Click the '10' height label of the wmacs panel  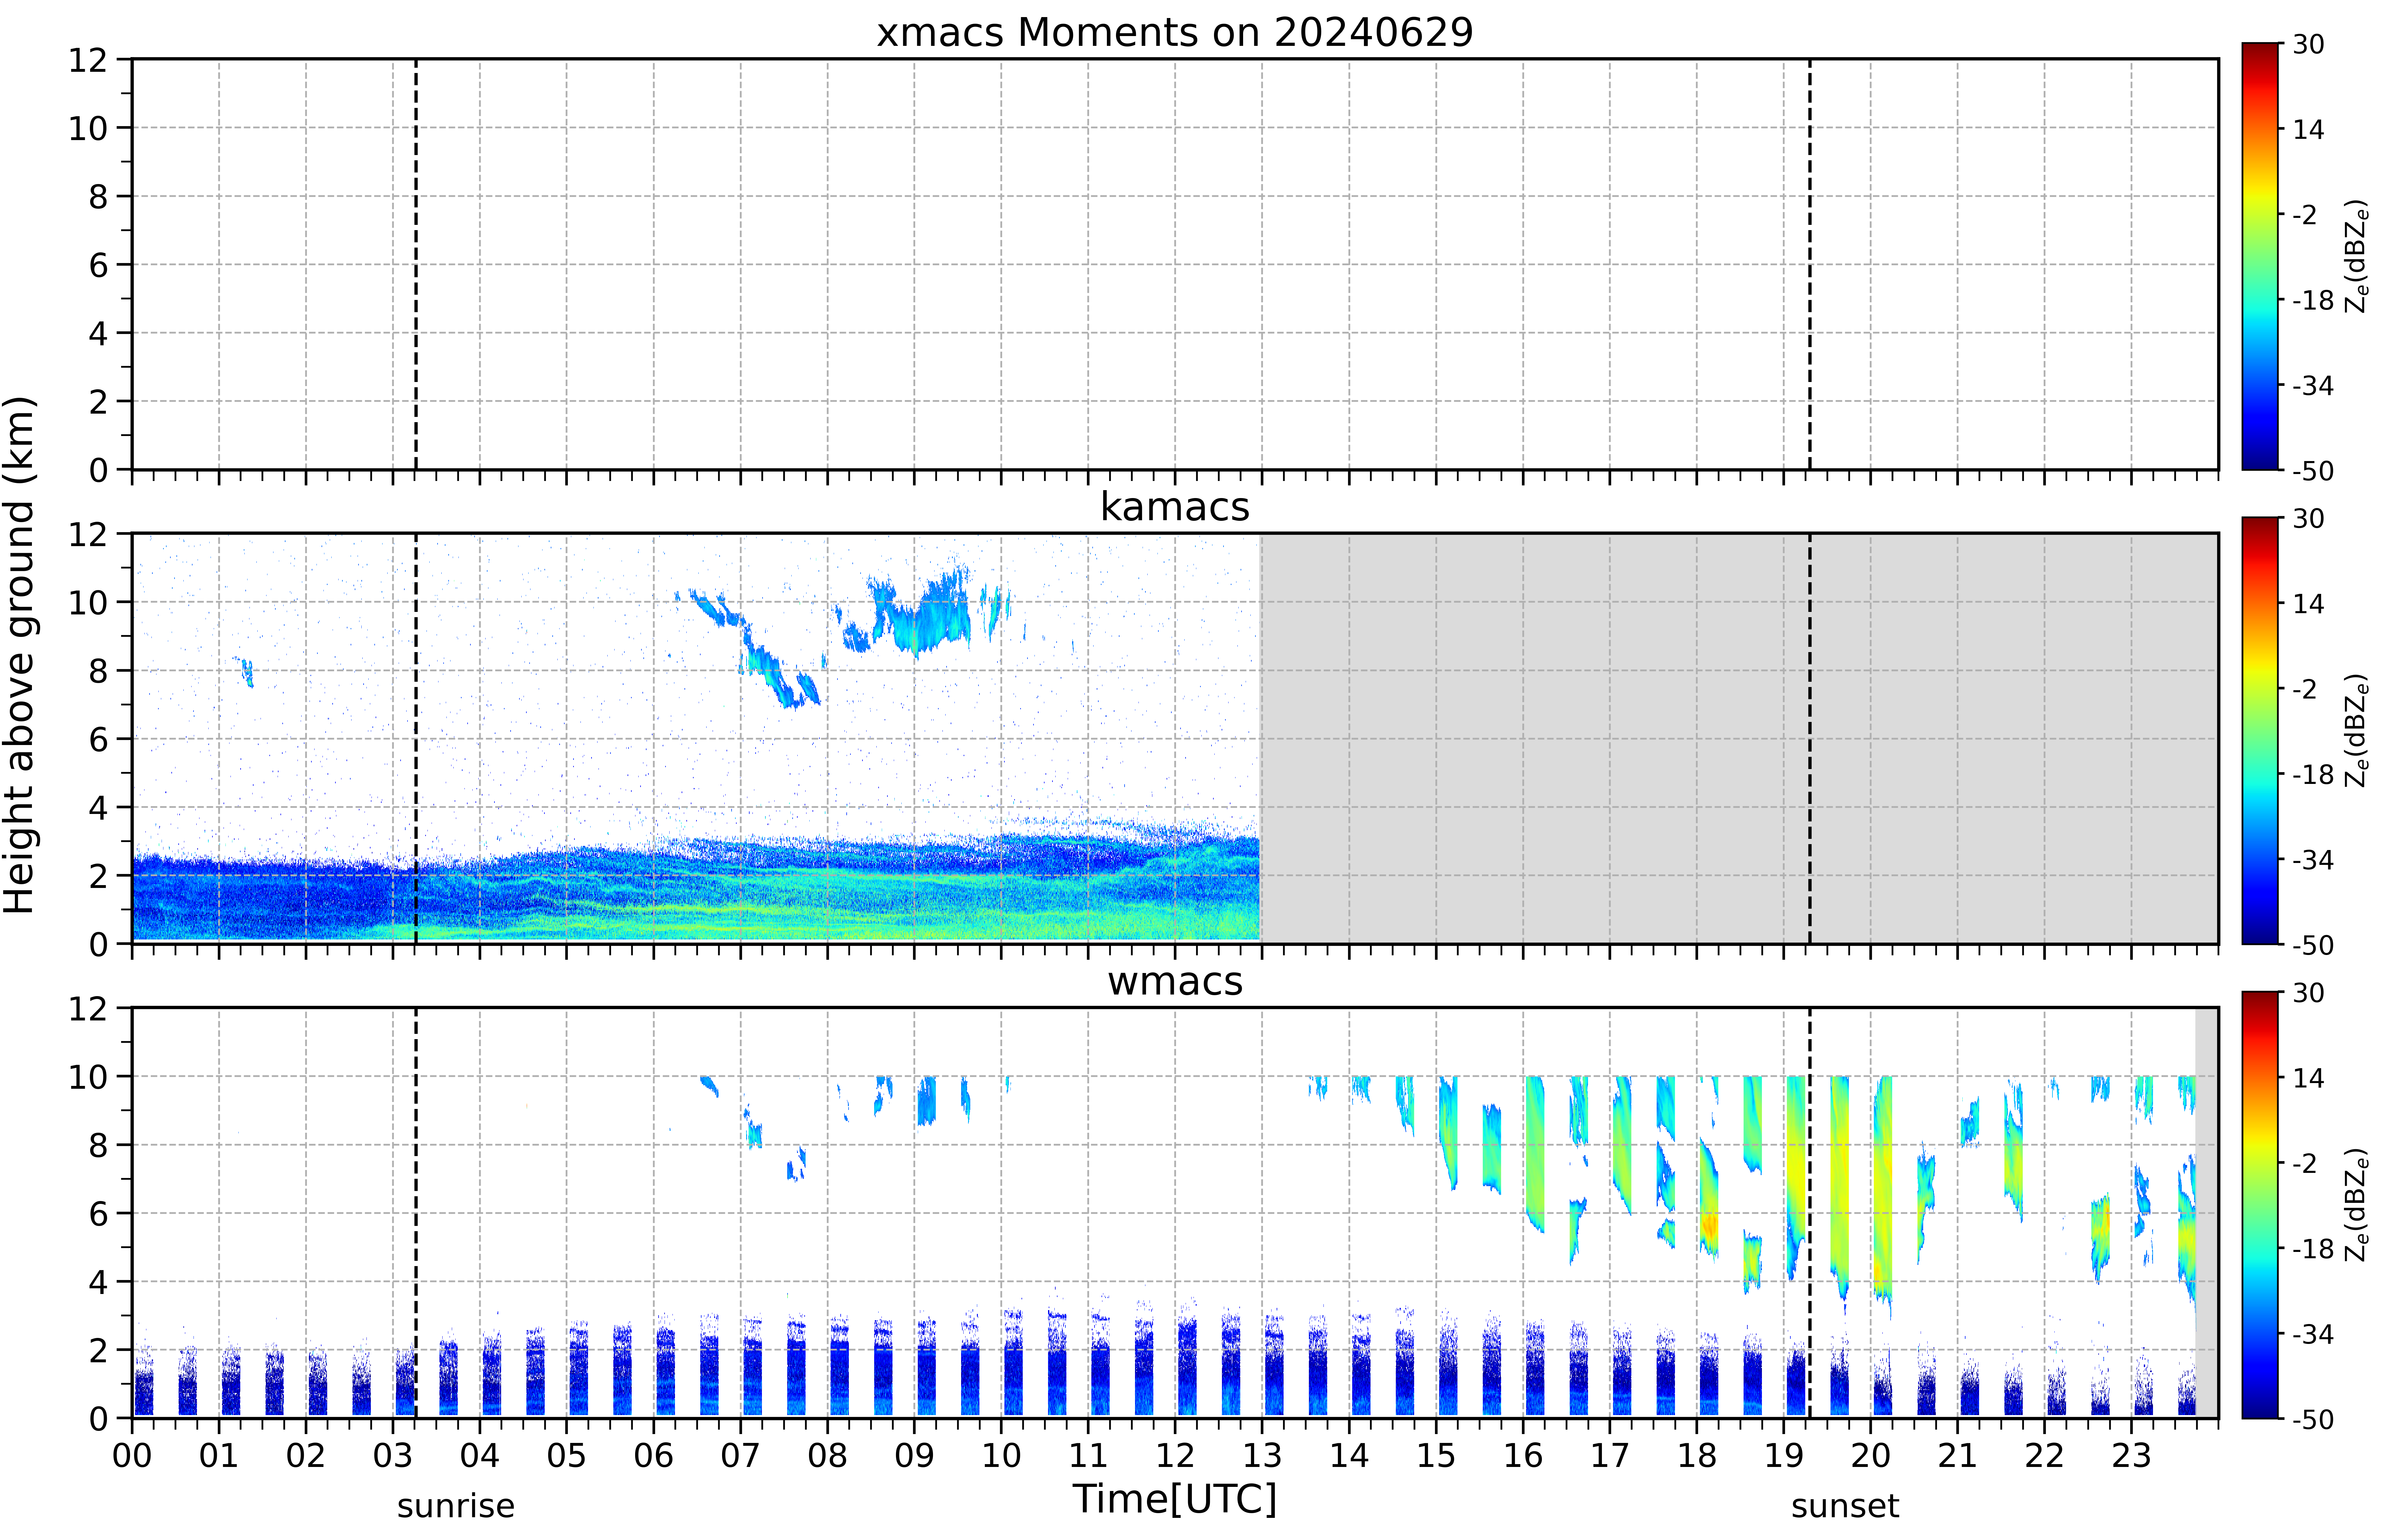click(88, 1077)
